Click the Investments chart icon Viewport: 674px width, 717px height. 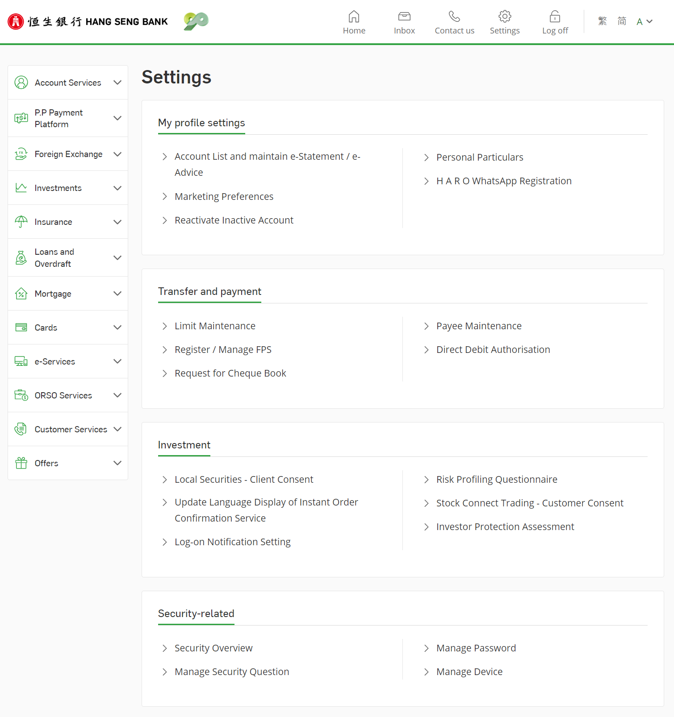point(21,188)
